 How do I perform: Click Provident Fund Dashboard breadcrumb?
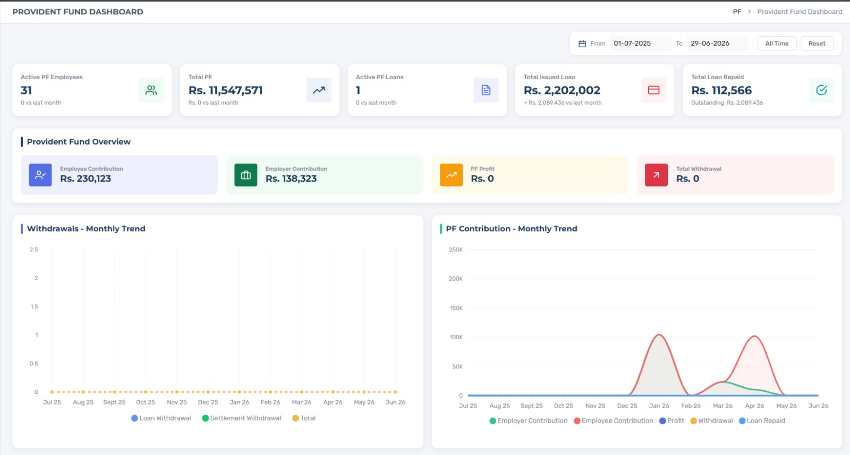point(800,12)
